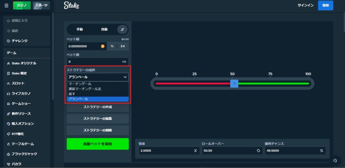The height and width of the screenshot is (168, 345).
Task: Open the サインイン link
Action: (x=306, y=5)
